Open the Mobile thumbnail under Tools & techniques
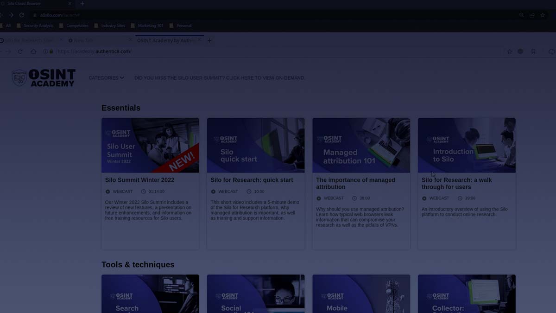This screenshot has height=313, width=556. 361,294
